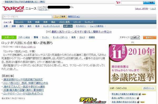Open スポーツ総合 subcategory
The width and height of the screenshot is (158, 104).
coord(24,37)
